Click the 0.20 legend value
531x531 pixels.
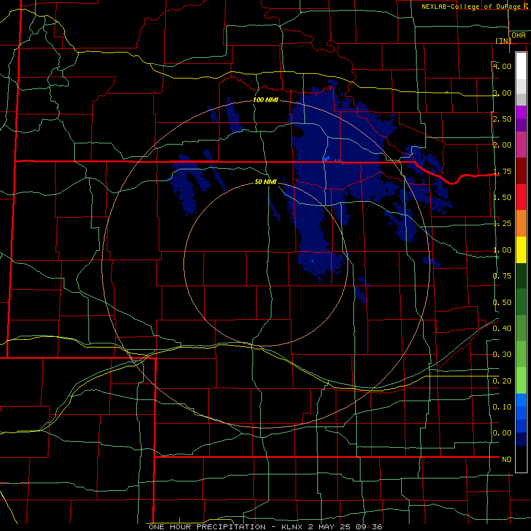tap(502, 381)
